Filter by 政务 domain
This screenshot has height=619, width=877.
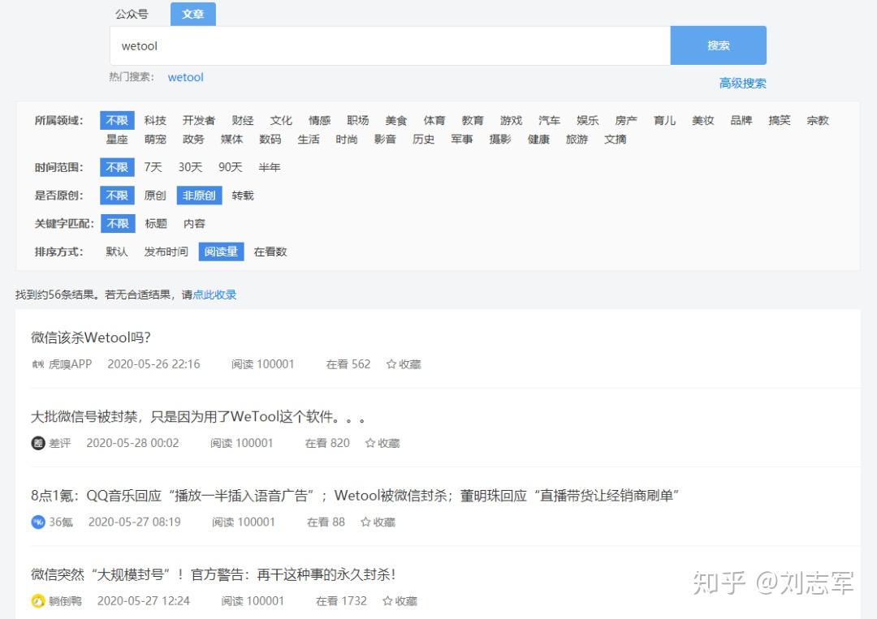(193, 139)
